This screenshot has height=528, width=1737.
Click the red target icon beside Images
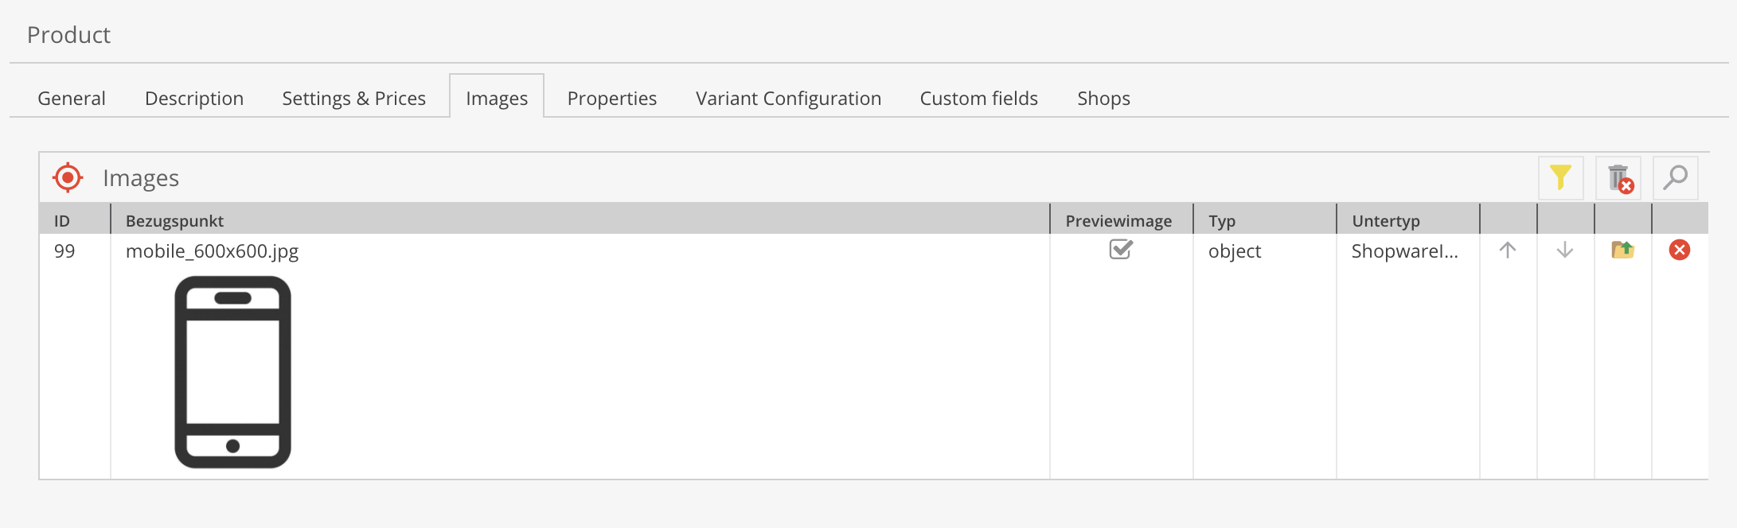[68, 177]
